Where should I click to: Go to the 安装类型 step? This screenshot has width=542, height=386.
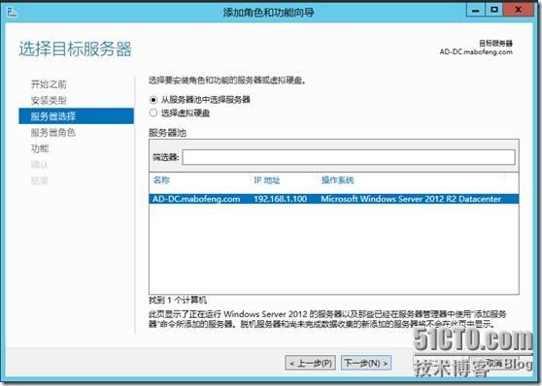click(x=49, y=101)
